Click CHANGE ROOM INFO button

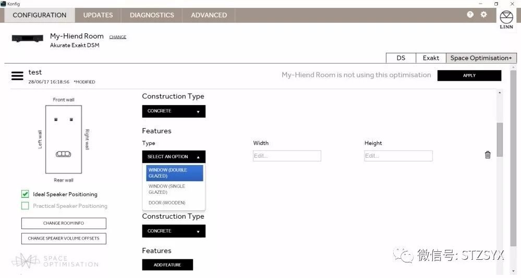tap(64, 223)
